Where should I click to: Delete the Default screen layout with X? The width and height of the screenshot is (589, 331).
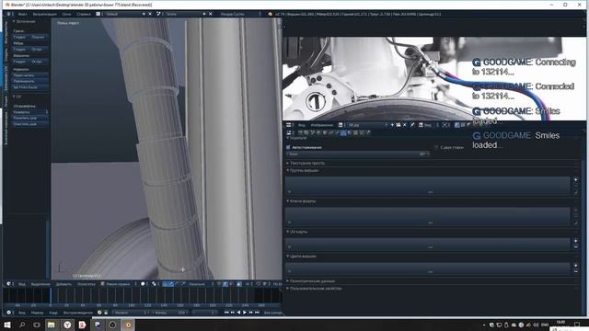(x=150, y=14)
